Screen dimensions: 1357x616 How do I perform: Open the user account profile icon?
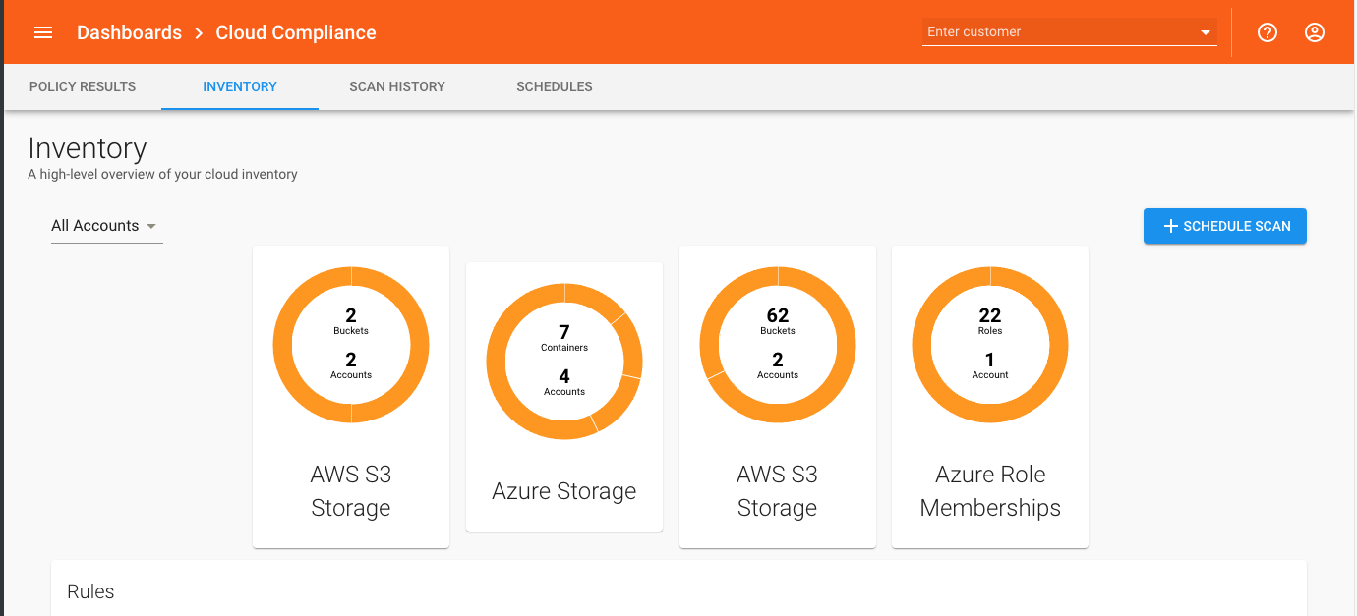coord(1315,32)
